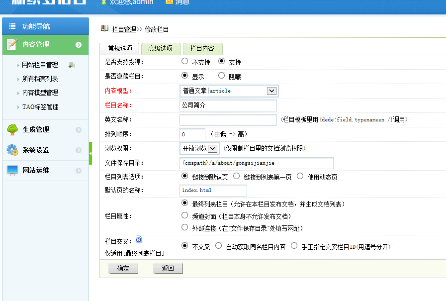Click the 消息 envelope icon in header
Viewport: 446px width, 301px height.
click(x=169, y=1)
